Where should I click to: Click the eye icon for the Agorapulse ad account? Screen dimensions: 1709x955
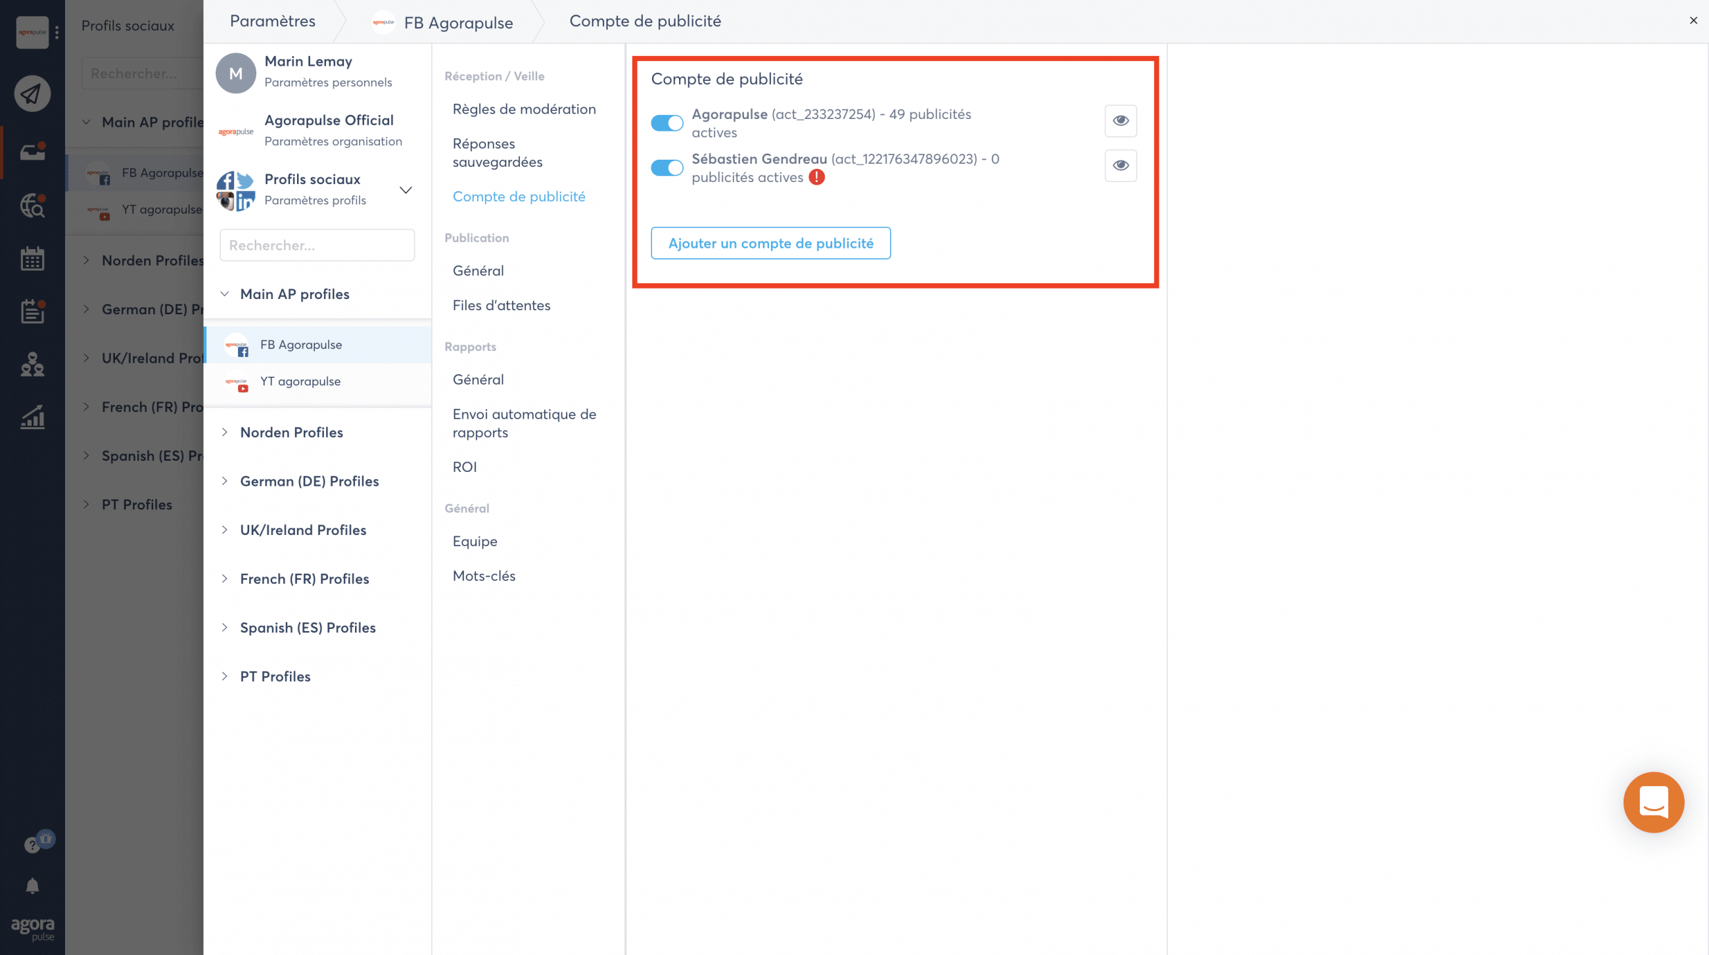tap(1121, 121)
